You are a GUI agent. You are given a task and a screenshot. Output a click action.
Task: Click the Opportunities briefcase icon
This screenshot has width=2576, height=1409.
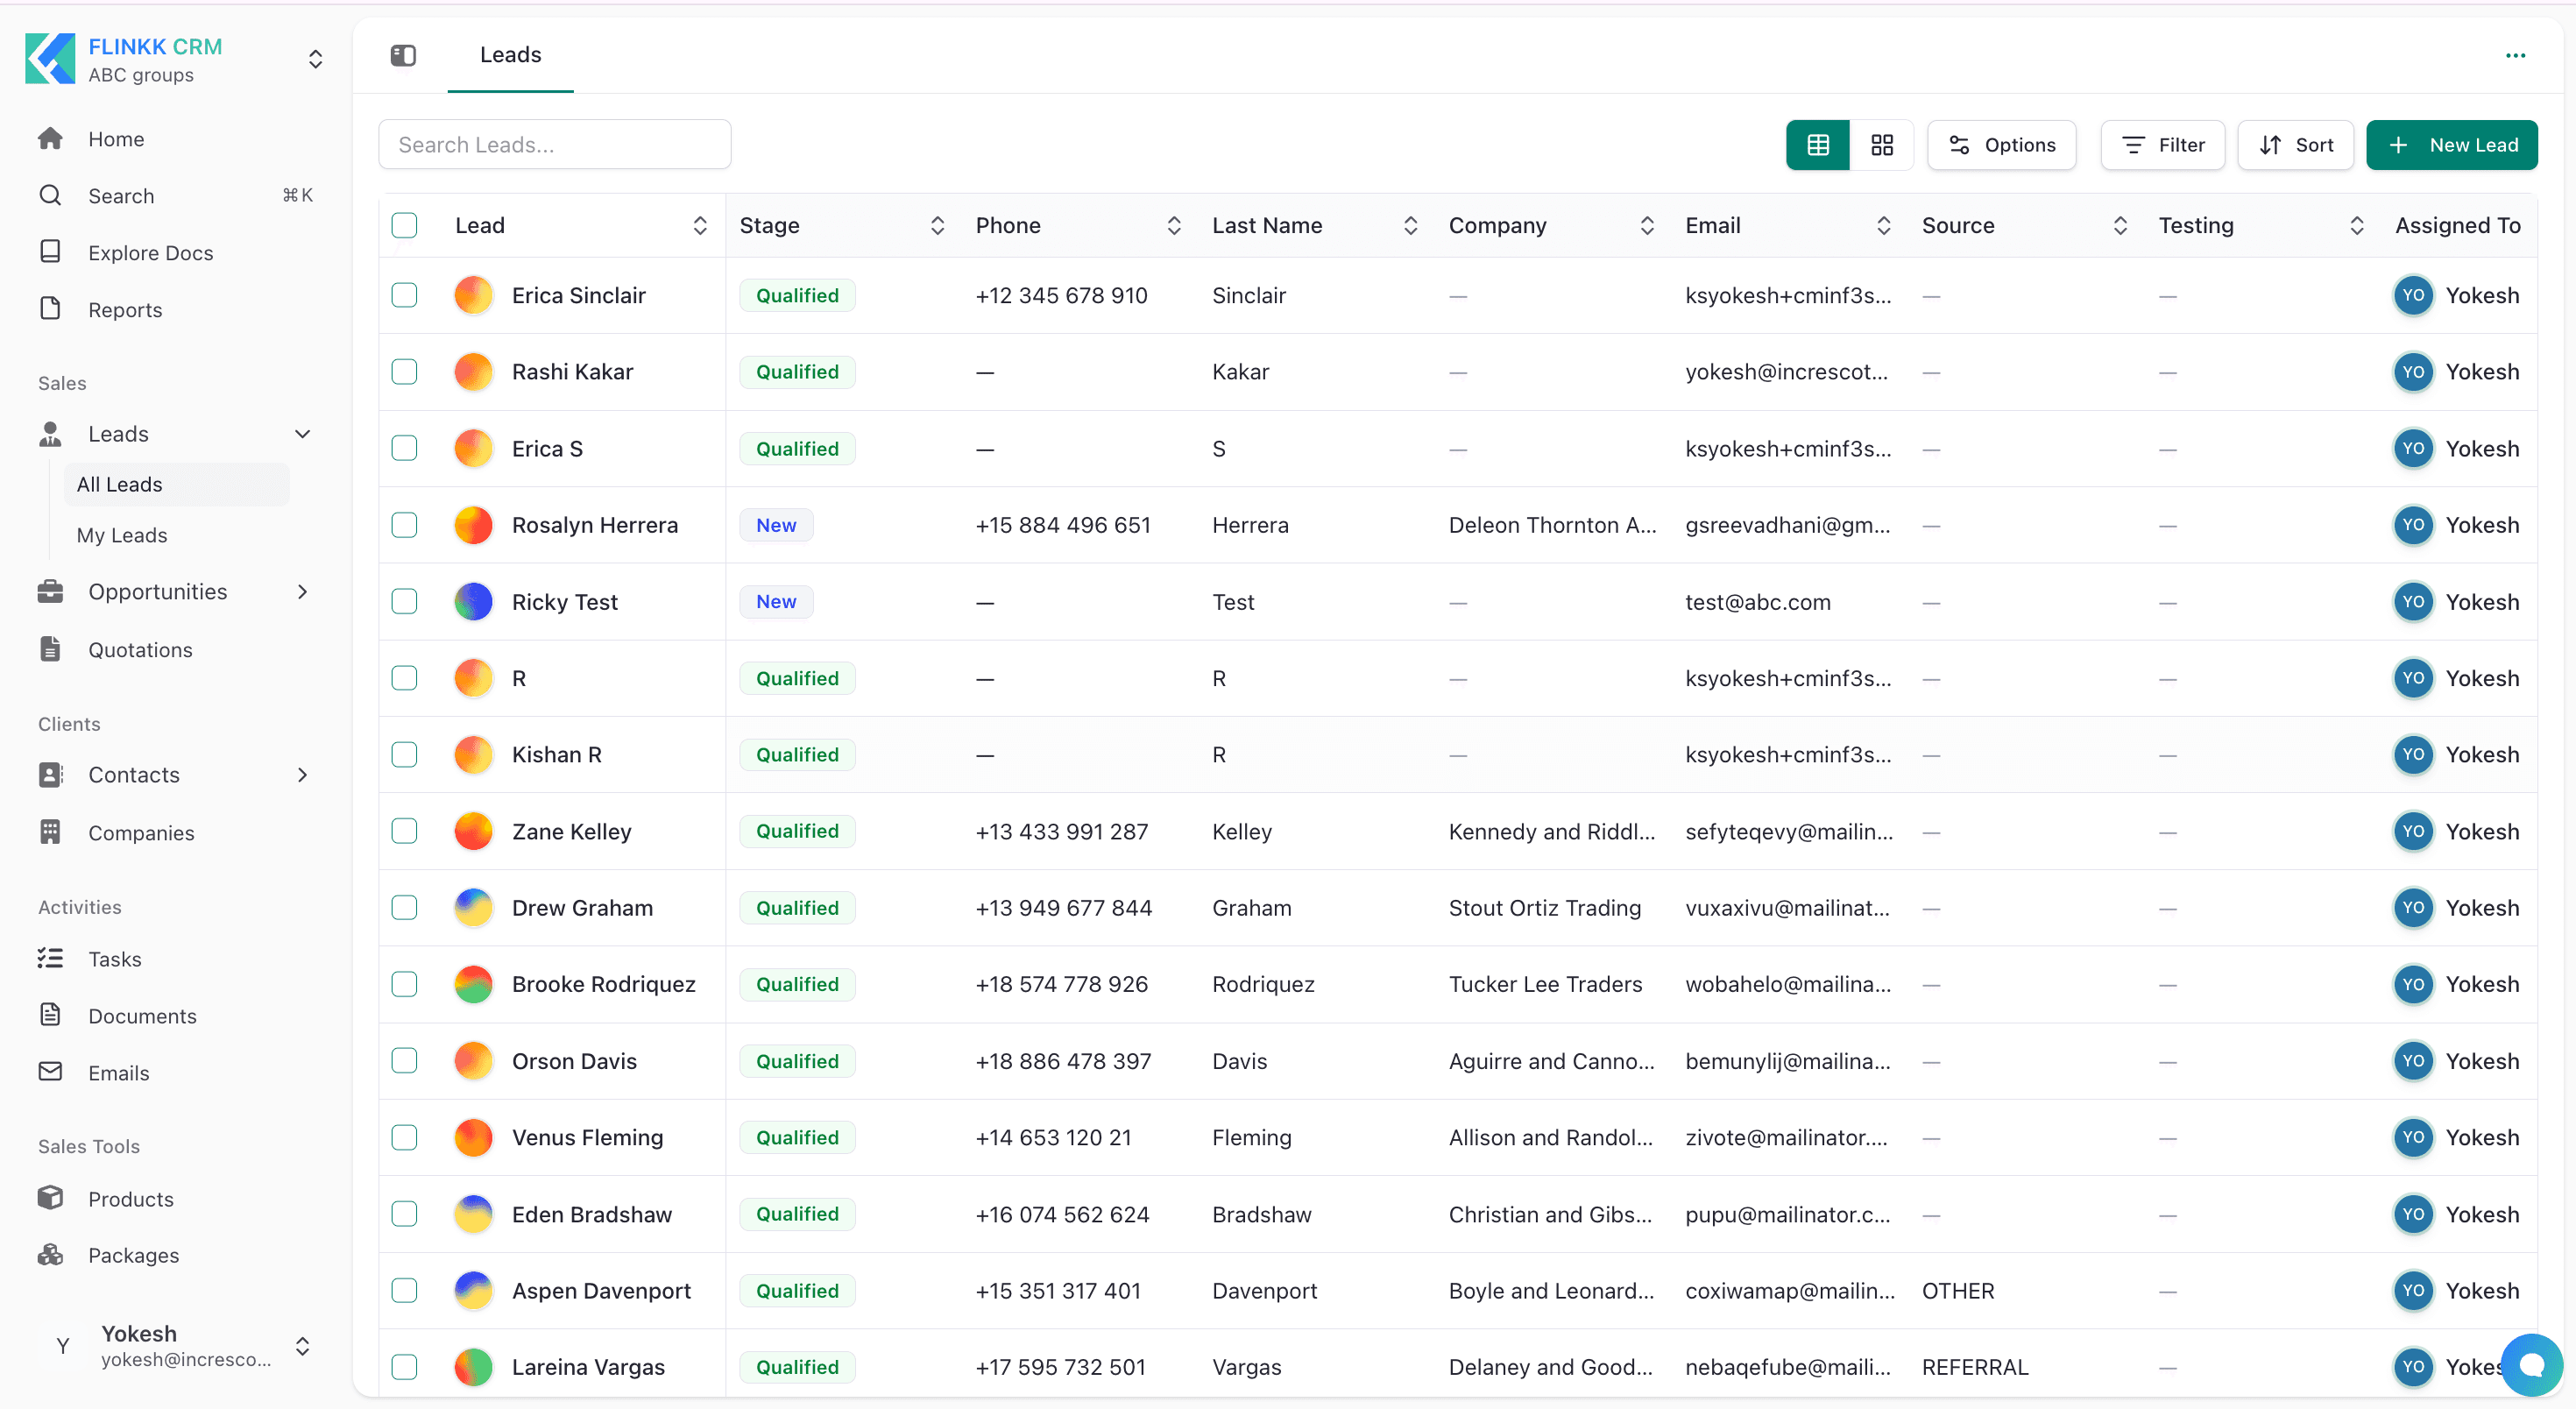point(50,592)
